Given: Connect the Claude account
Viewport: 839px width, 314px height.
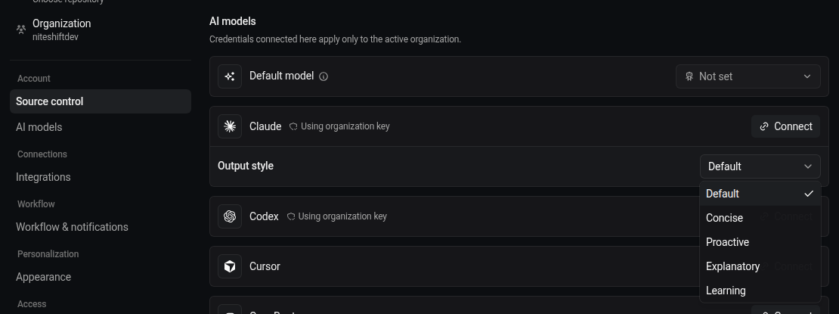Looking at the screenshot, I should (785, 126).
